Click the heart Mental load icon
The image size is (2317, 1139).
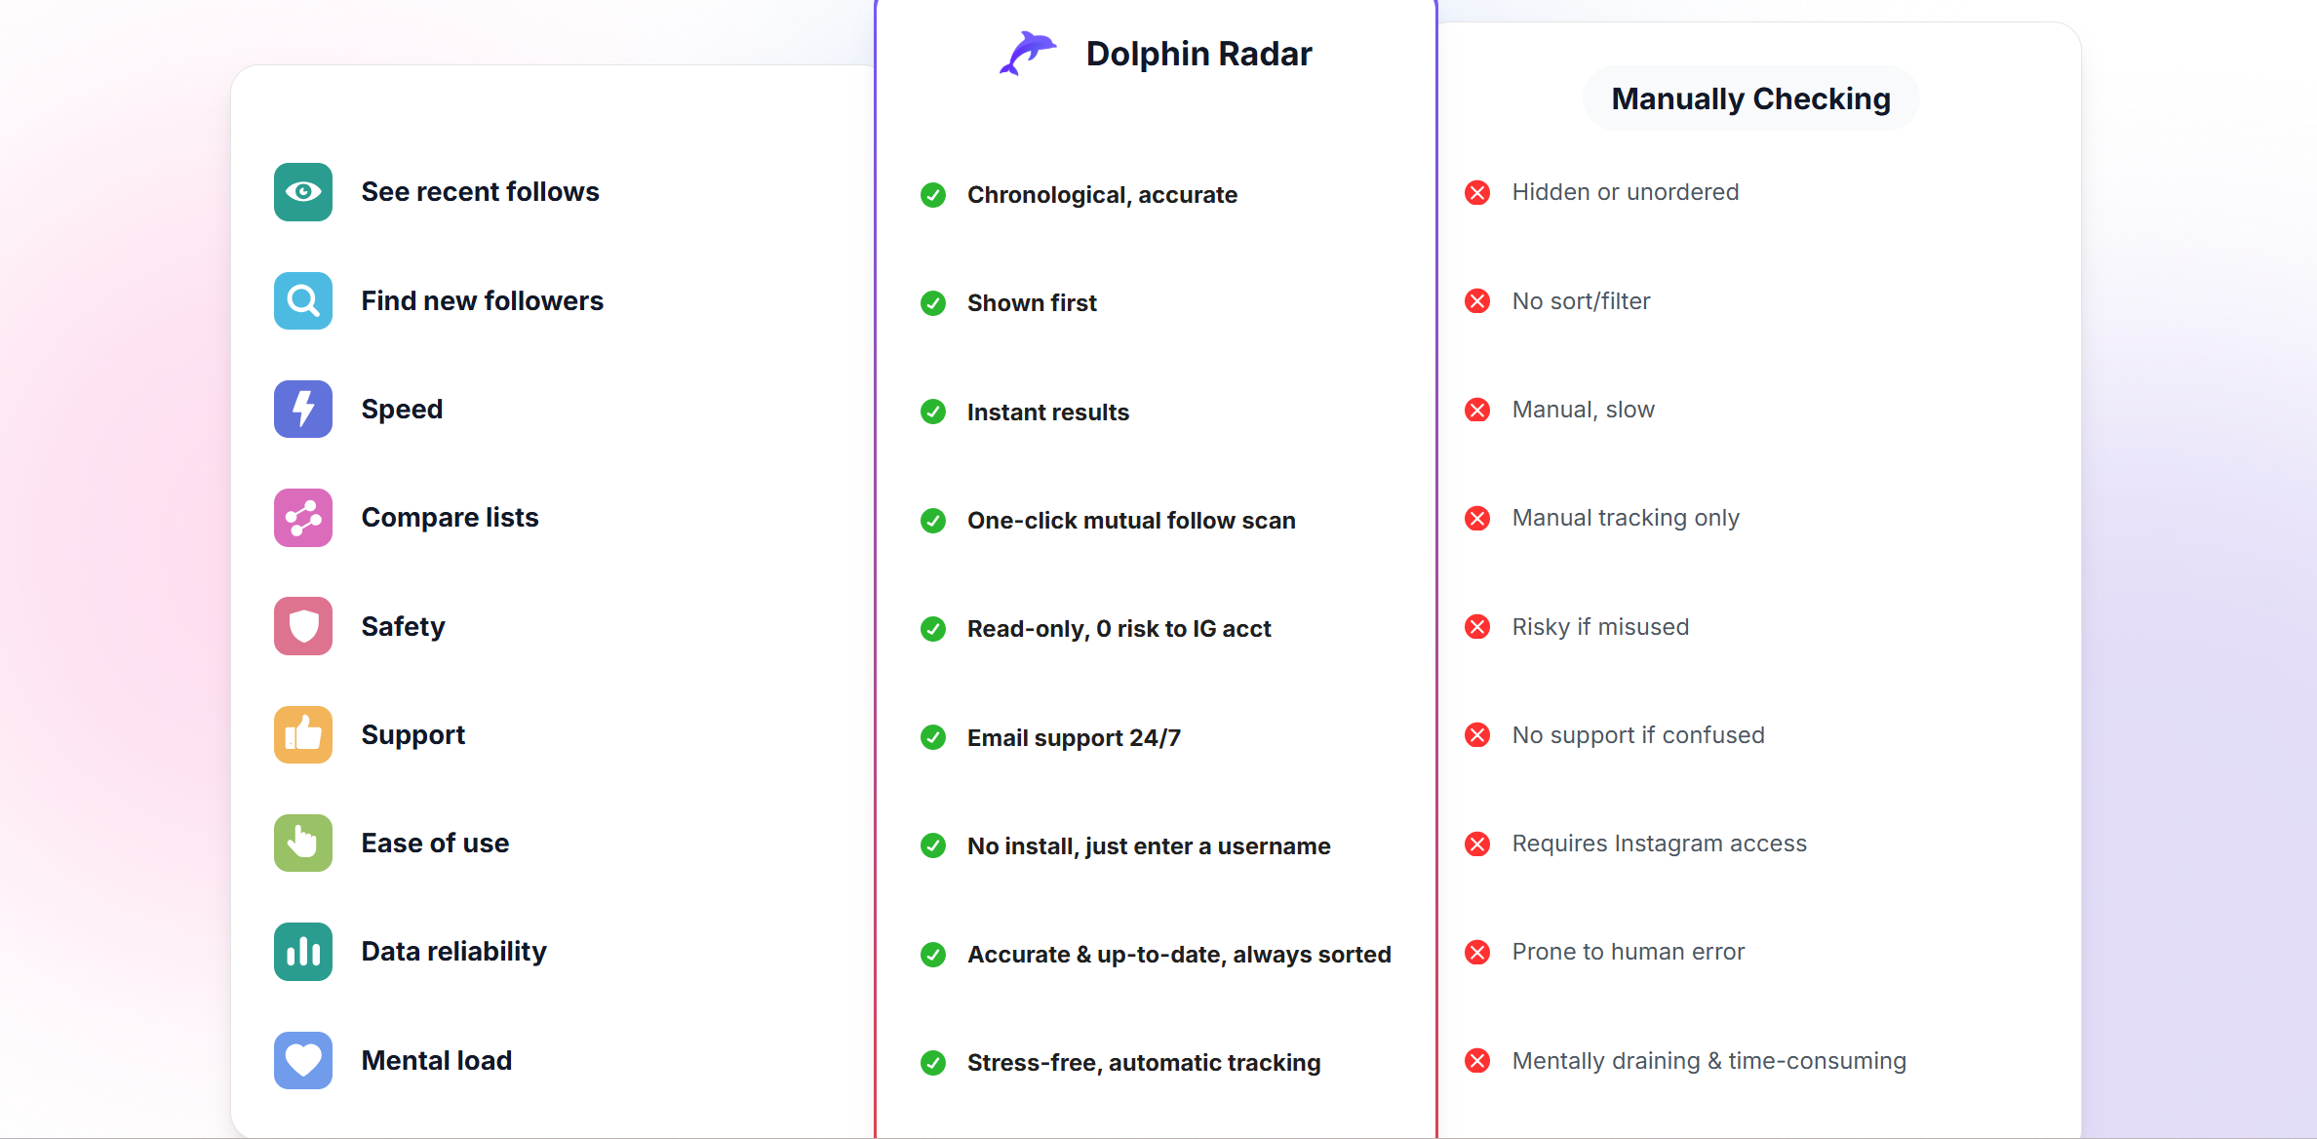[x=302, y=1060]
